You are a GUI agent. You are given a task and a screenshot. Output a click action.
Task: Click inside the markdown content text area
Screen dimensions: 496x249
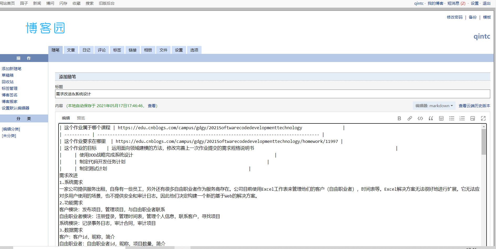pos(270,185)
